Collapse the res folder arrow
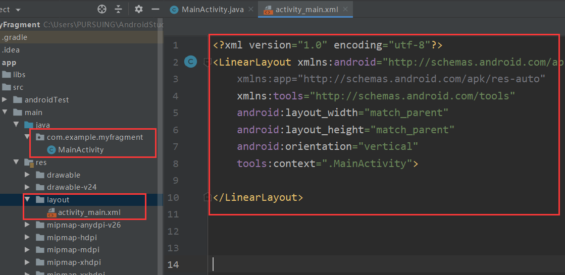The width and height of the screenshot is (565, 275). point(16,162)
